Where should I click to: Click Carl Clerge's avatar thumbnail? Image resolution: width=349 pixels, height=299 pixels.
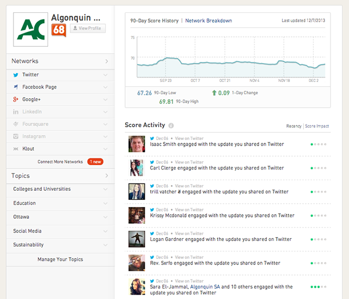point(137,168)
